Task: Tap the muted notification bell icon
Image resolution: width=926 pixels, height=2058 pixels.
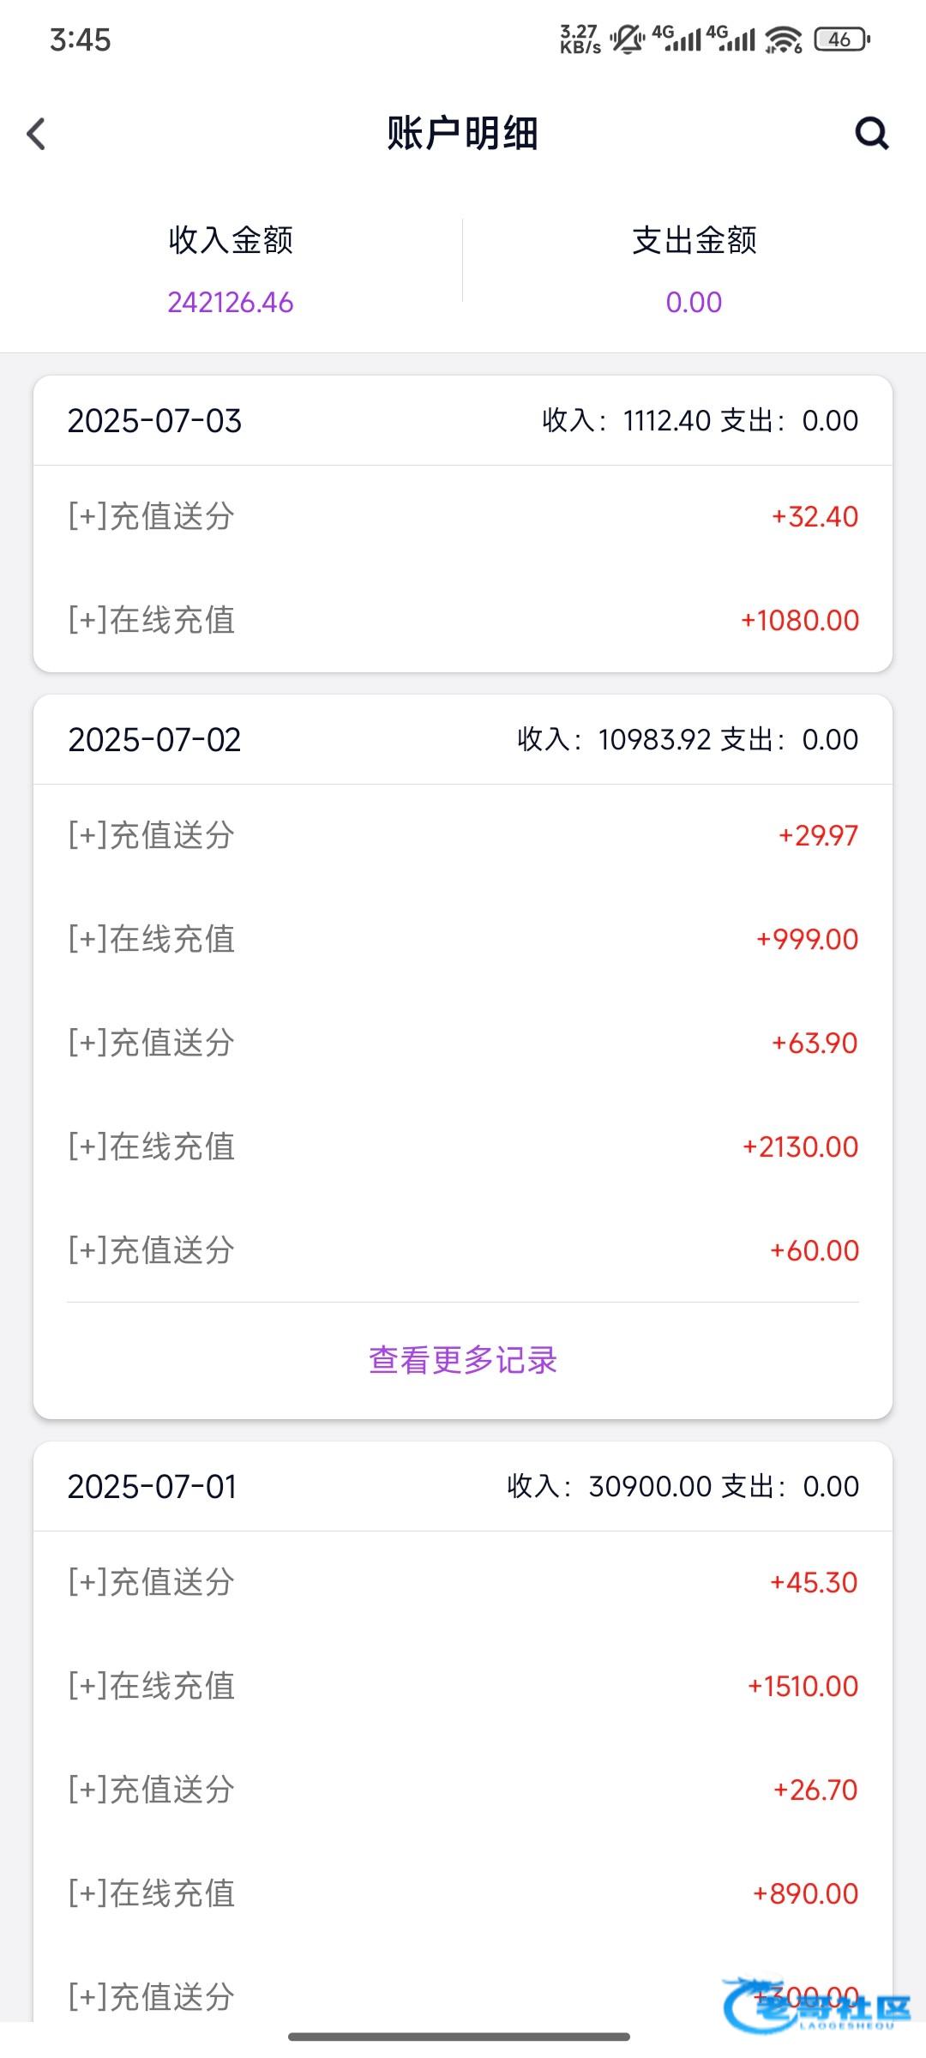Action: tap(627, 39)
